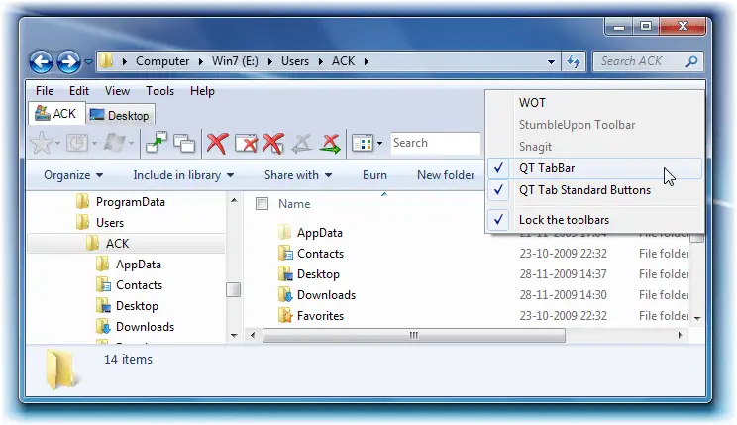Open recent pages dropdown beside Forward button
This screenshot has height=425, width=737.
point(88,62)
